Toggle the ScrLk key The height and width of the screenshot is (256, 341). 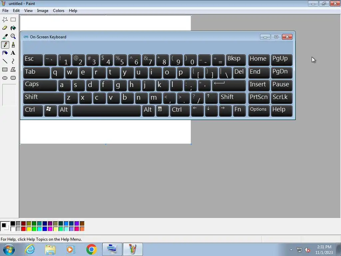click(282, 98)
